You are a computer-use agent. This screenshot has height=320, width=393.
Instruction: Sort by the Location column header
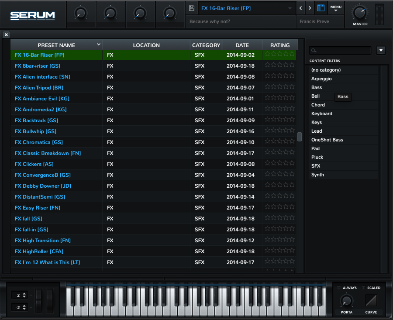[x=146, y=45]
